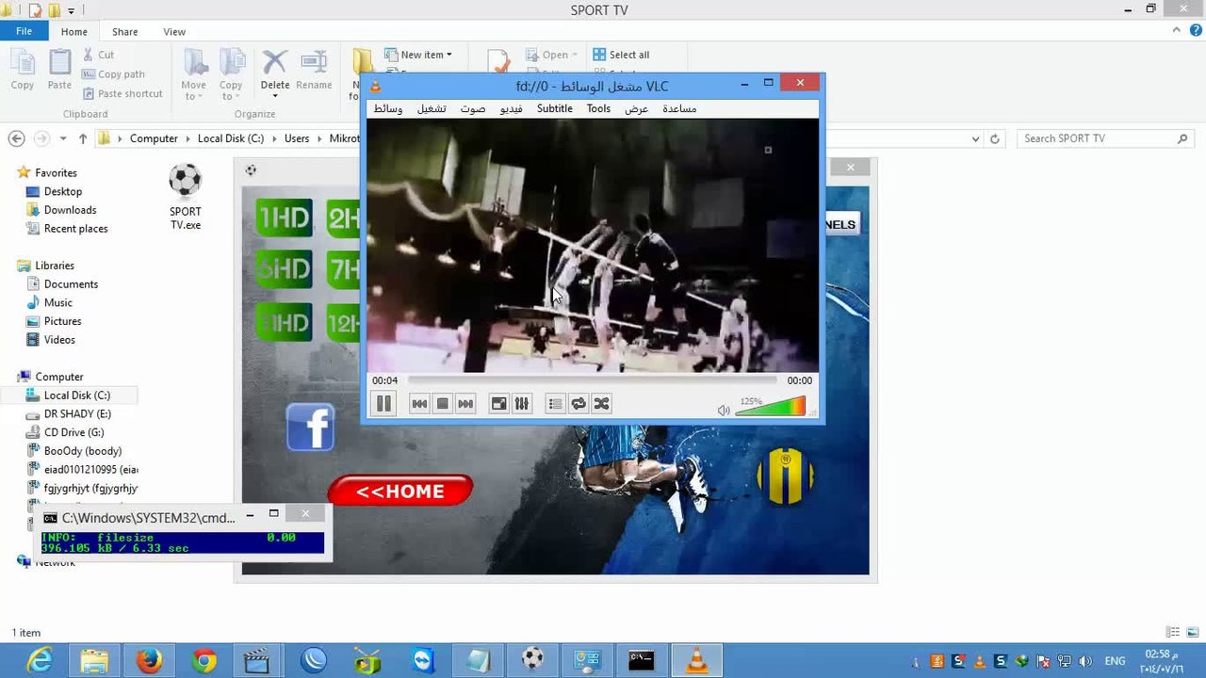Open recent locations dropdown arrow

coord(63,138)
